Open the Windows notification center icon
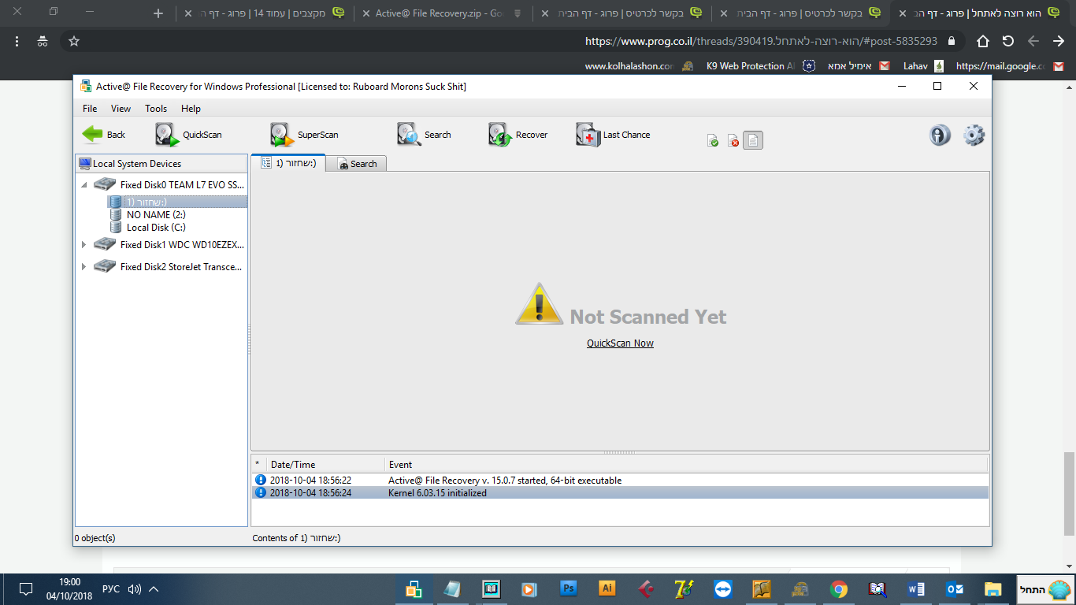This screenshot has width=1076, height=605. point(25,589)
